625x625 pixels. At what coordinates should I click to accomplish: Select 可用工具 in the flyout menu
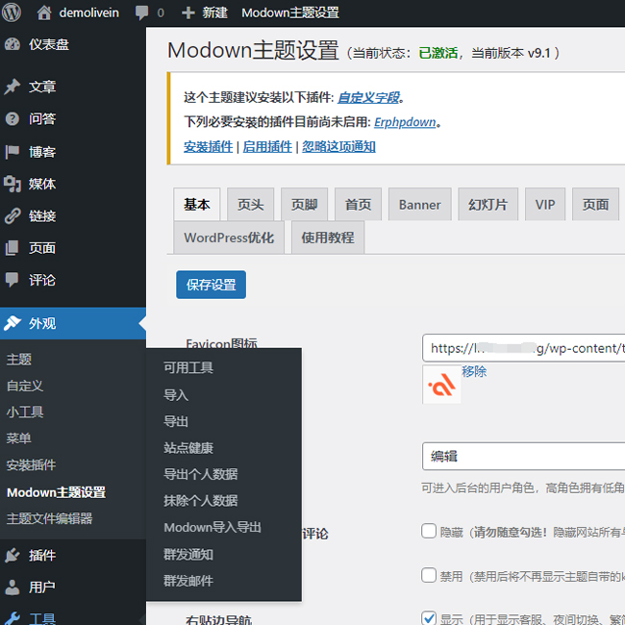pyautogui.click(x=188, y=367)
